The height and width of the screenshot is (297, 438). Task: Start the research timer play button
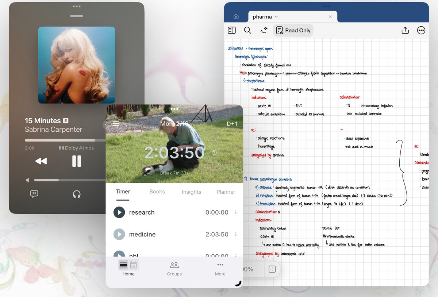(x=119, y=212)
